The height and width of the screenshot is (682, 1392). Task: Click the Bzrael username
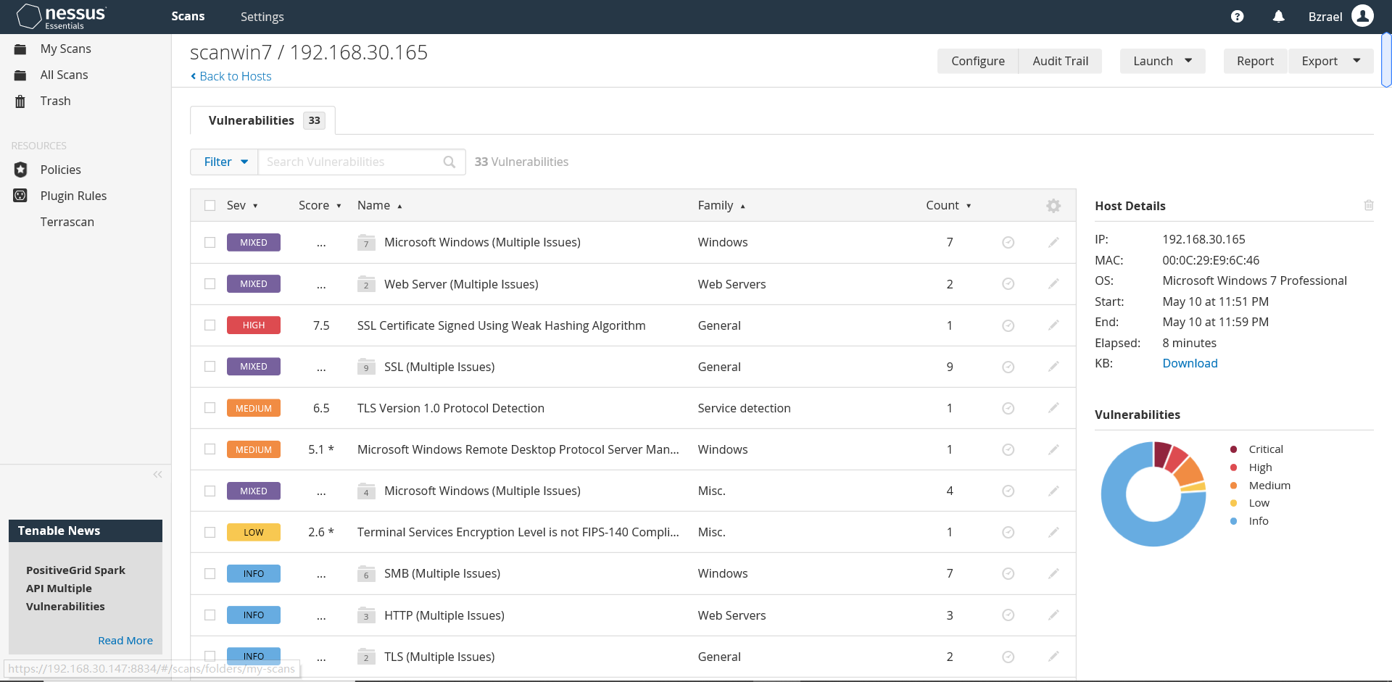coord(1325,17)
